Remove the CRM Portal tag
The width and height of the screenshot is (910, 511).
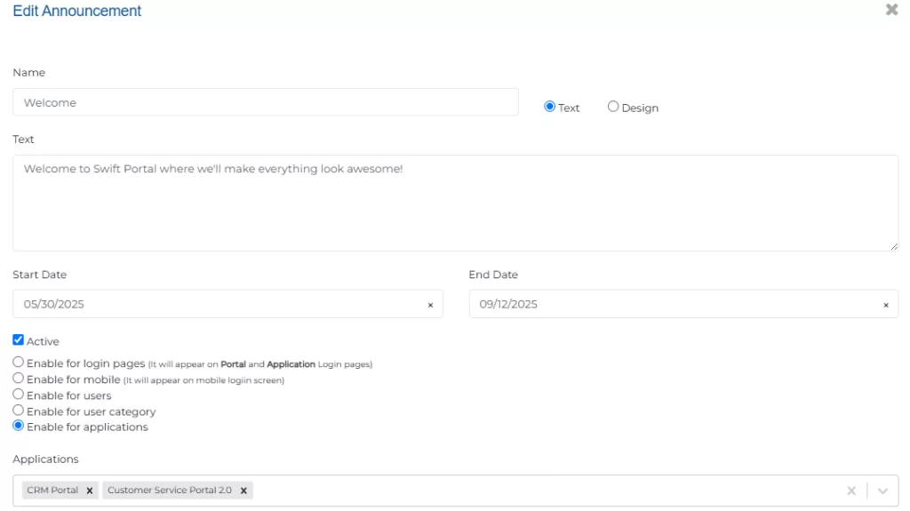tap(90, 491)
